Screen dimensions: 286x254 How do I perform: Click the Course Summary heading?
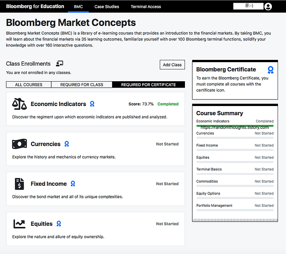pyautogui.click(x=220, y=113)
